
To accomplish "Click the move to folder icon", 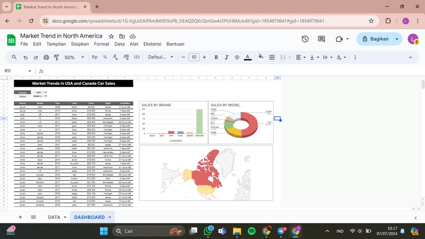I will (122, 36).
